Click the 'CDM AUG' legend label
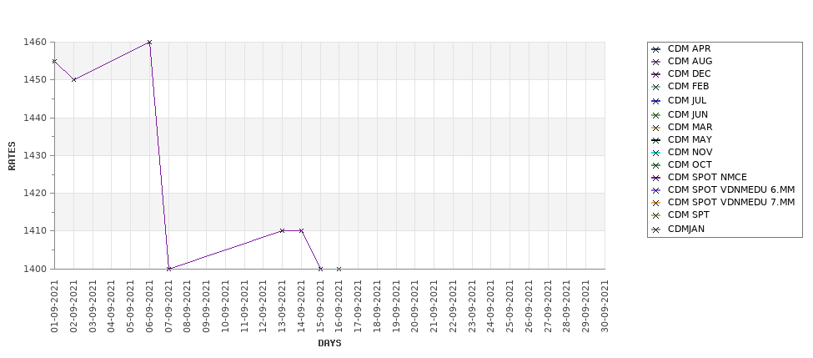The width and height of the screenshot is (813, 358). coord(690,61)
